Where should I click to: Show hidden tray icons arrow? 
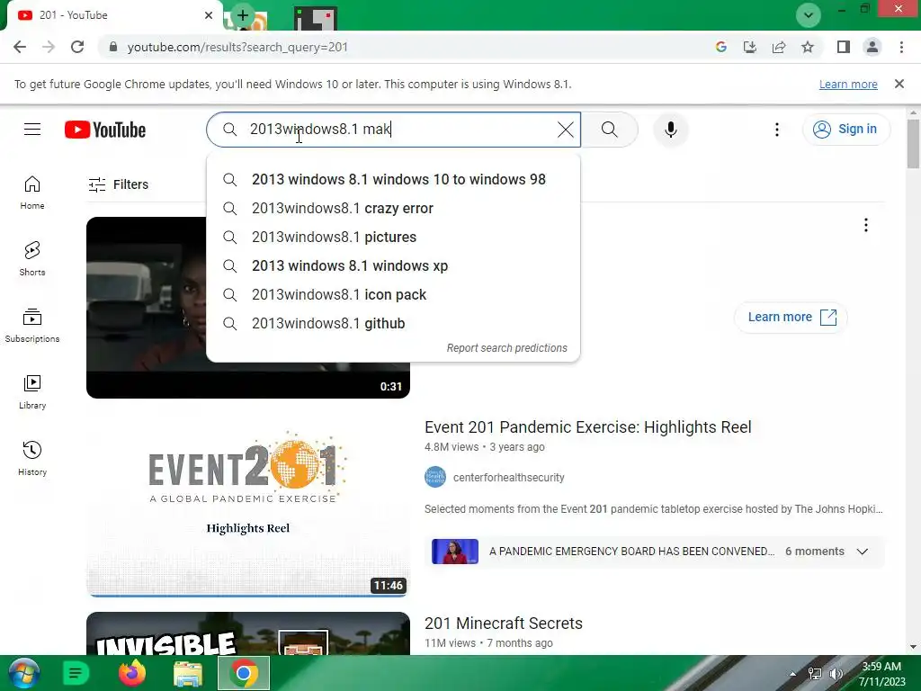click(793, 674)
